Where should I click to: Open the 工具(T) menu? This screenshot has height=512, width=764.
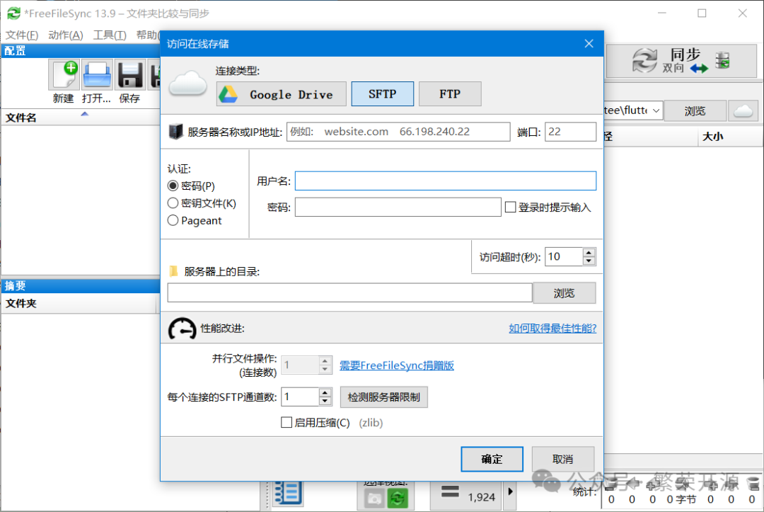[x=110, y=35]
